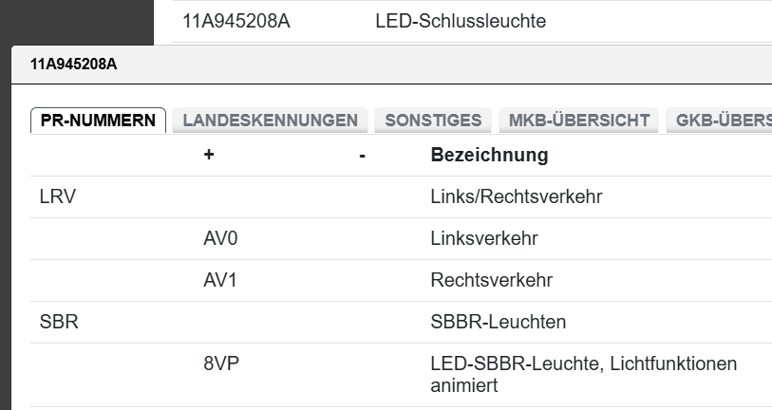
Task: Click the SBBR-Leuchten description text
Action: 499,323
